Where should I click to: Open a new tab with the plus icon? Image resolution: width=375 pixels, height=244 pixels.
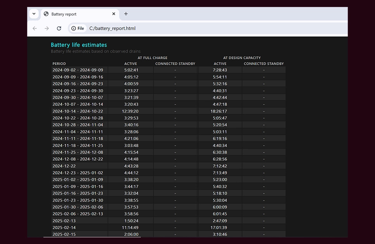[126, 14]
